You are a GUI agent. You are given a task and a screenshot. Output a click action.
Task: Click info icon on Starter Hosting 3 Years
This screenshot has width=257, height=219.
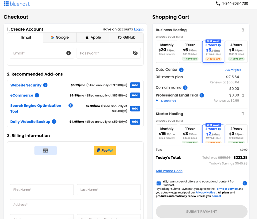(219, 129)
